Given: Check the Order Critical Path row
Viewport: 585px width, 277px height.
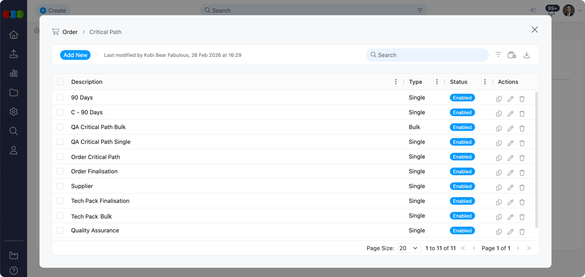Looking at the screenshot, I should coord(60,157).
